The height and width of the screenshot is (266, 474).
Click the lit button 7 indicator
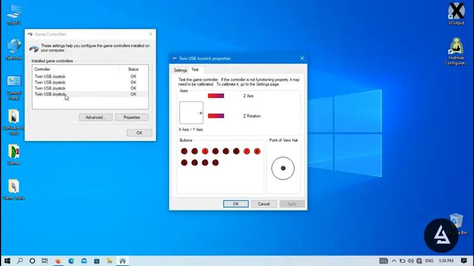pos(246,151)
